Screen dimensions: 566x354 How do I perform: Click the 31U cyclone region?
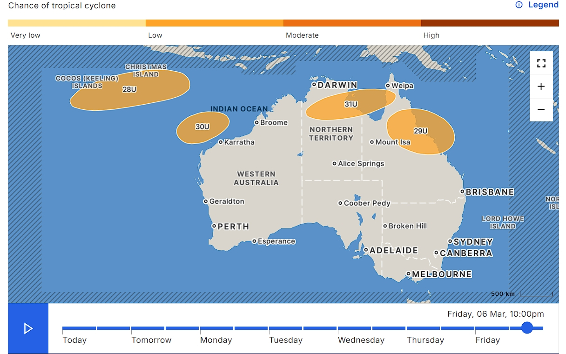(x=350, y=104)
